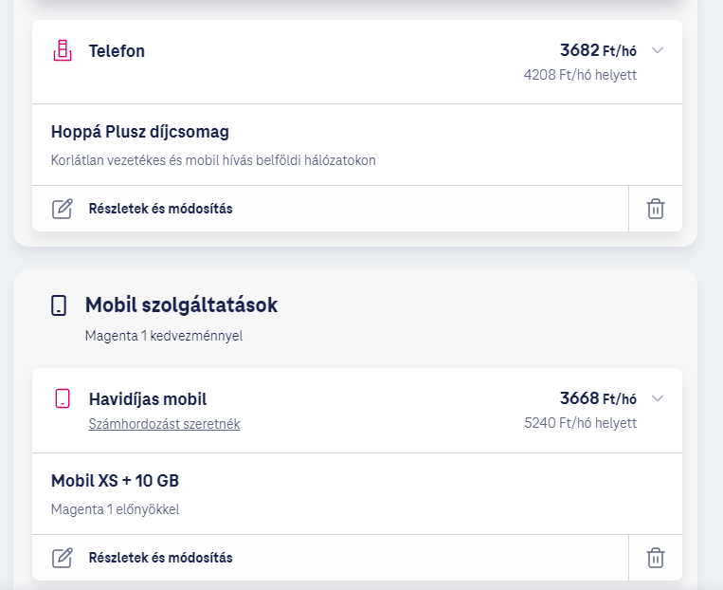Image resolution: width=723 pixels, height=590 pixels.
Task: Select the Hoppá Plusz díjcsomag title
Action: [139, 132]
